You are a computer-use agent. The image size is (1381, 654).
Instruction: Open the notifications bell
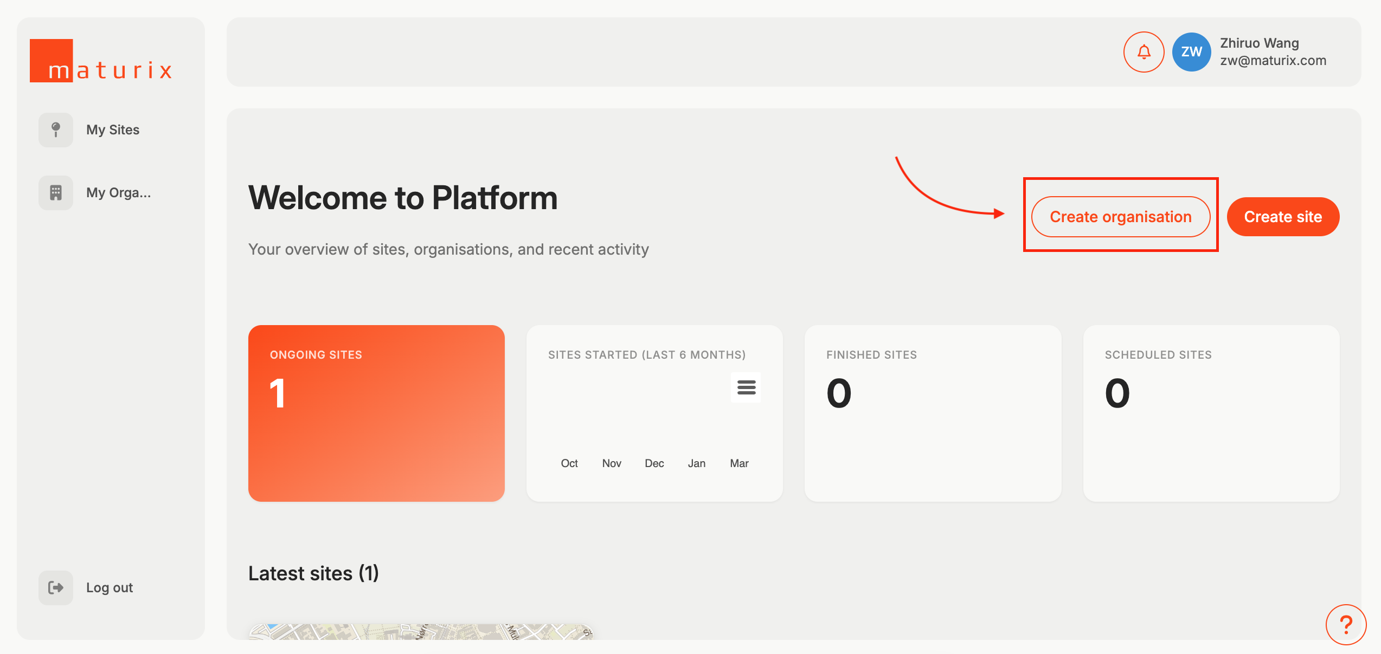click(1144, 52)
